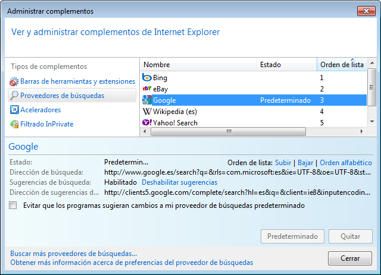This screenshot has width=381, height=275.
Task: Click Deshabilitar sugerencias link
Action: click(180, 182)
